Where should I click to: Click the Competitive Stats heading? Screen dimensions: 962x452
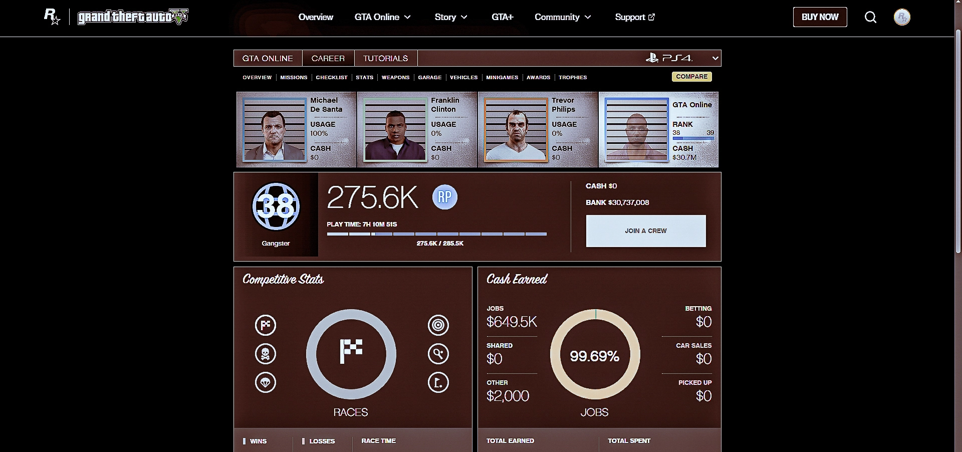coord(283,280)
